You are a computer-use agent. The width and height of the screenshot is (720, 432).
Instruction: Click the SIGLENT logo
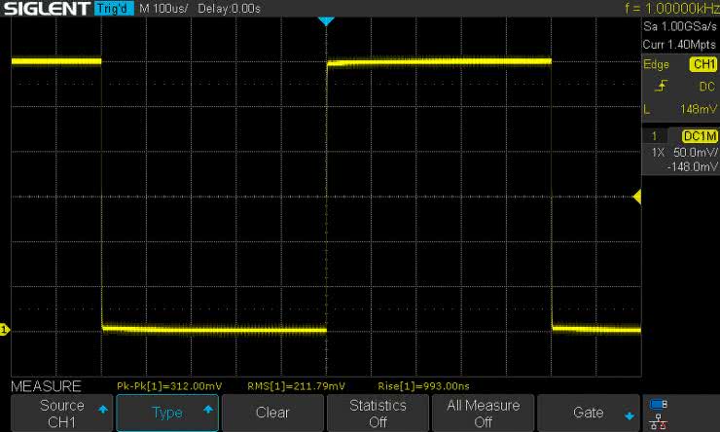pos(47,9)
